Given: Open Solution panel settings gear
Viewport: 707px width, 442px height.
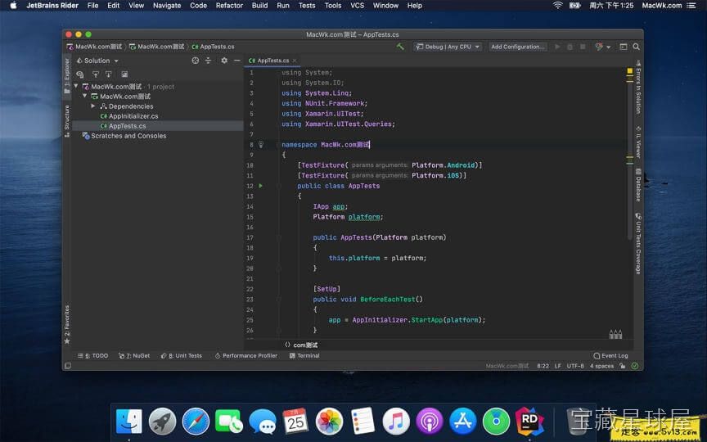Looking at the screenshot, I should 224,61.
